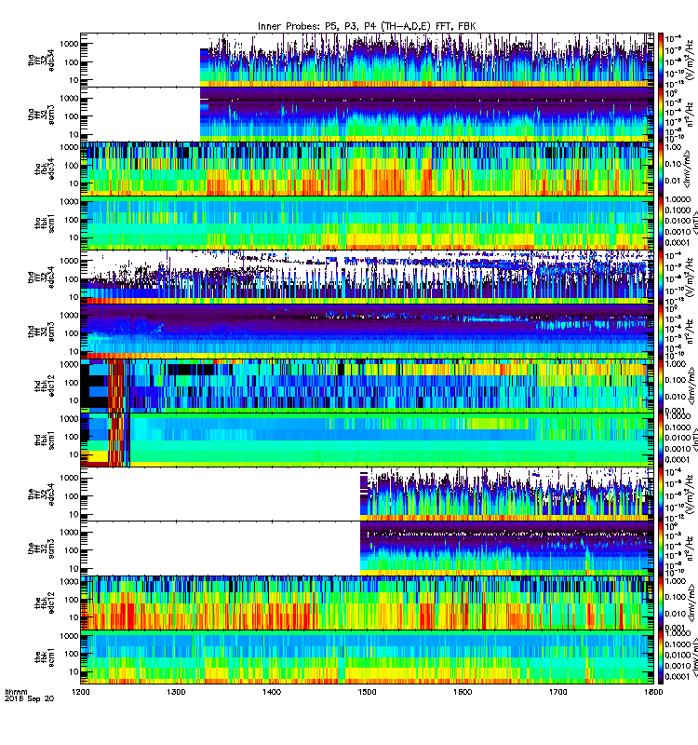Click the tha fbk edc34 filter bank panel
This screenshot has height=745, width=698.
(x=367, y=169)
